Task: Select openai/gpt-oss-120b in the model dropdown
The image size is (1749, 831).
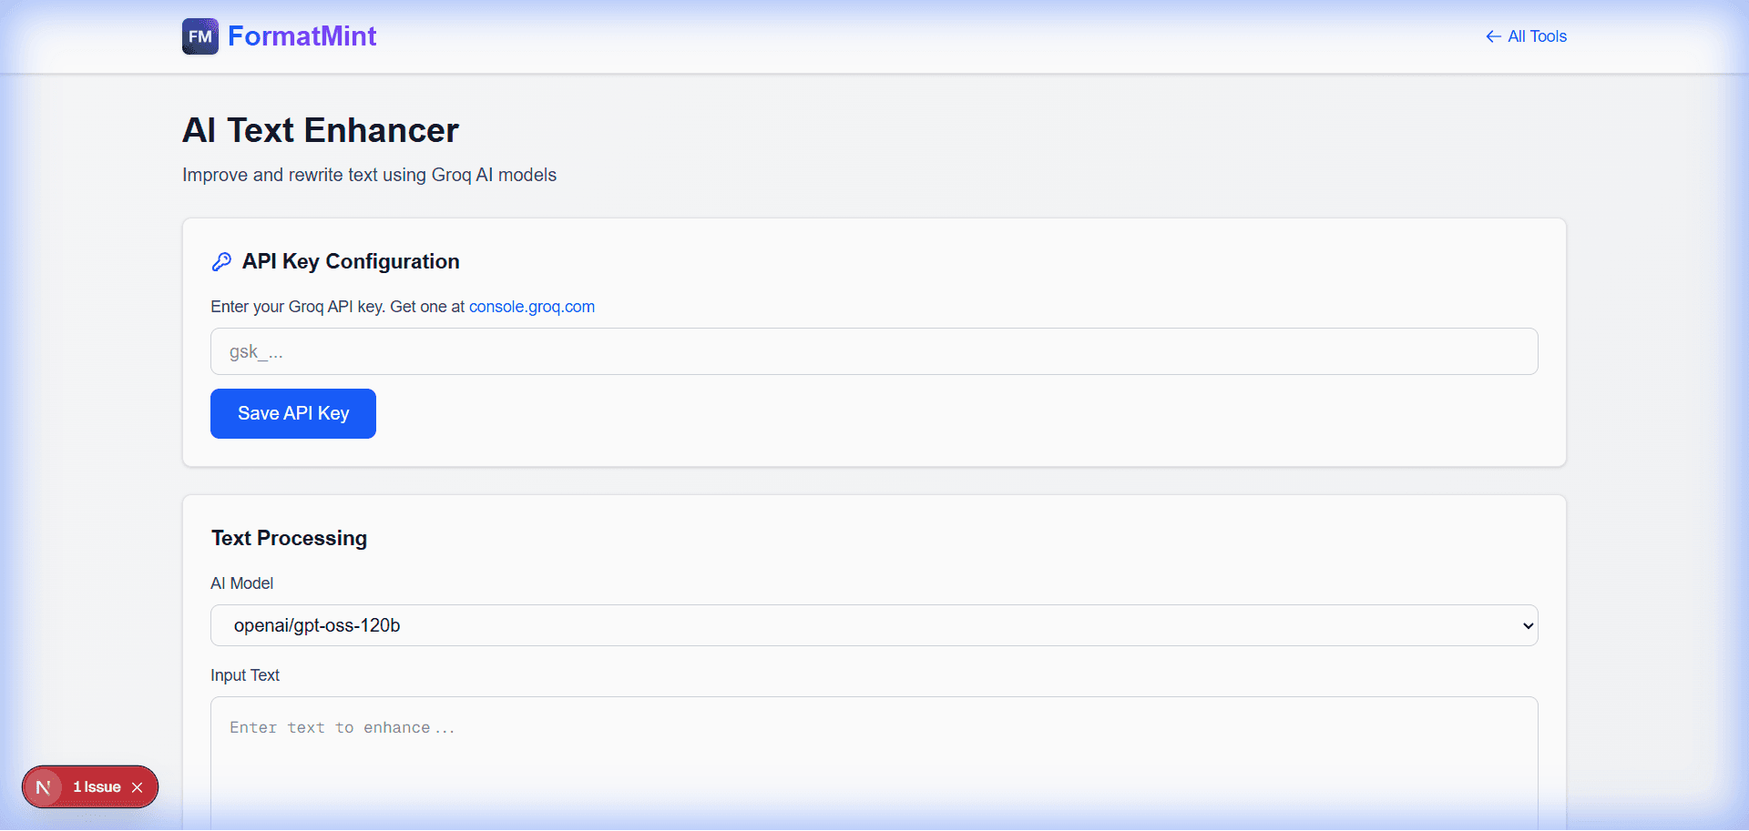Action: [873, 625]
